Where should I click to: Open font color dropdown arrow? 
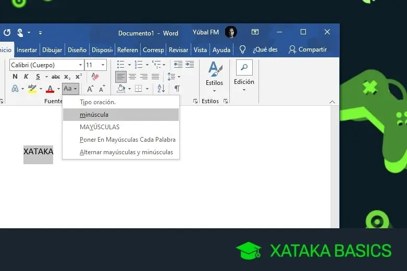coord(58,89)
